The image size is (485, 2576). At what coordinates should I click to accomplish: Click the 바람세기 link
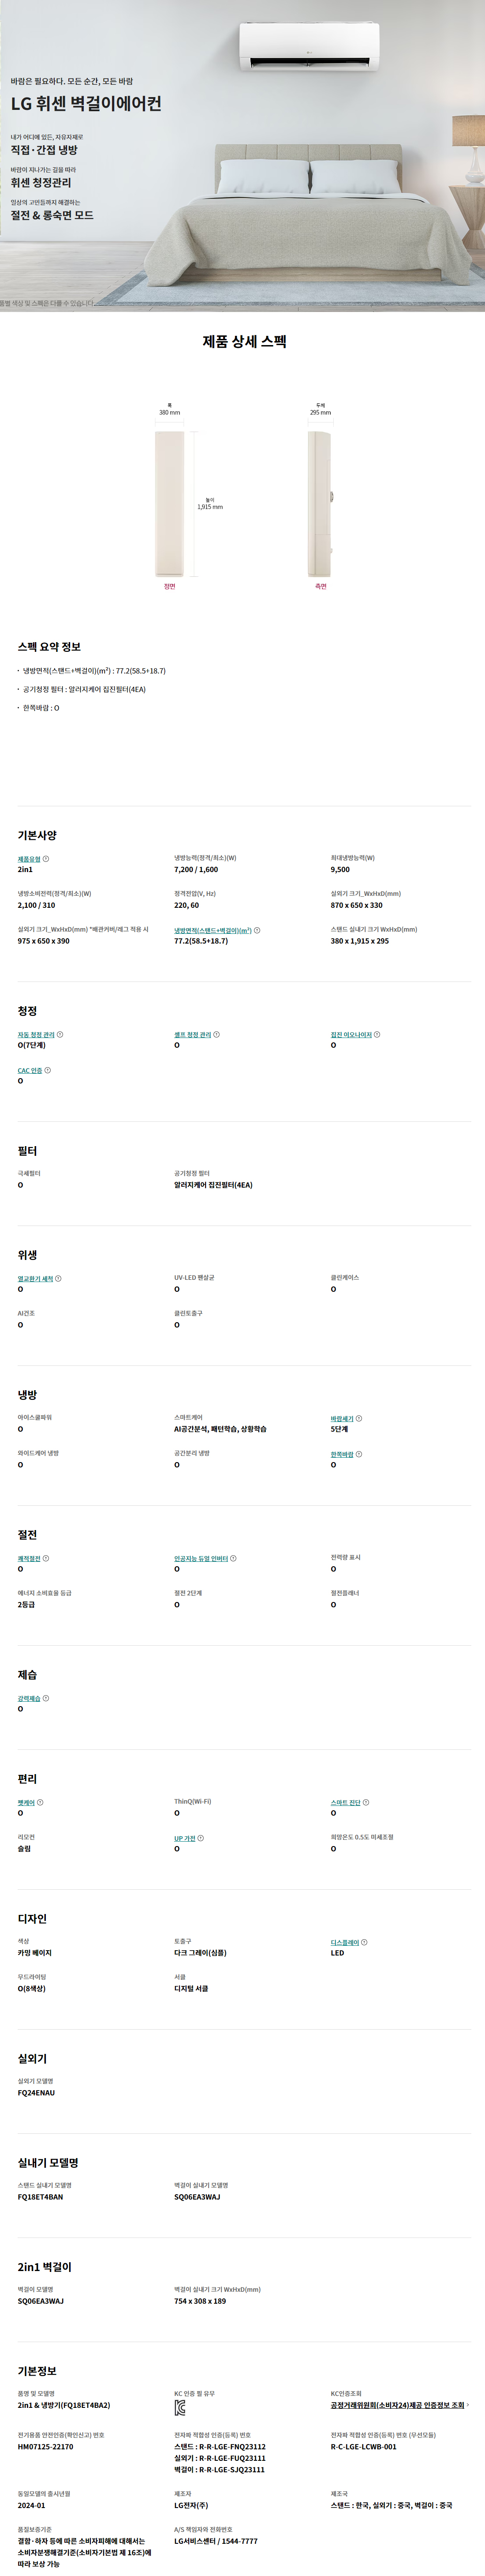pyautogui.click(x=342, y=1418)
